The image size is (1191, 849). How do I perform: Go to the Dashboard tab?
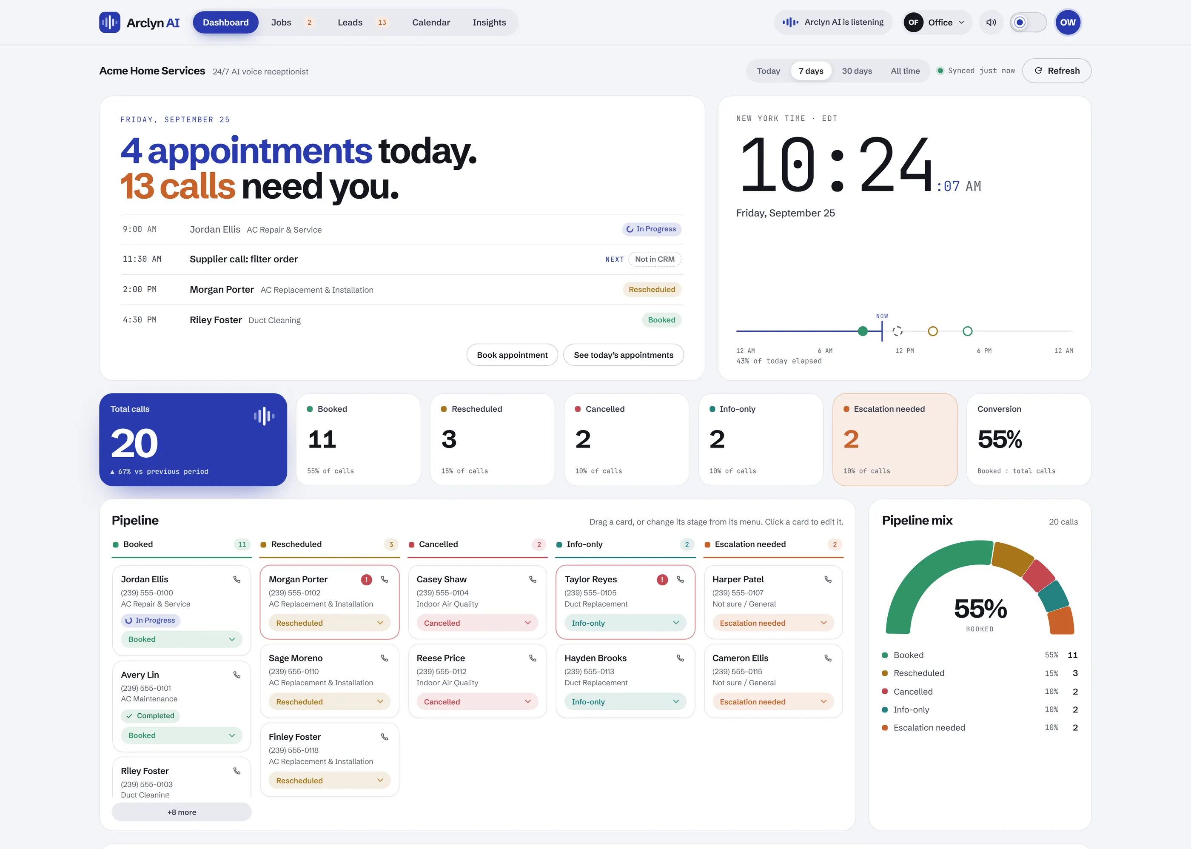click(225, 23)
